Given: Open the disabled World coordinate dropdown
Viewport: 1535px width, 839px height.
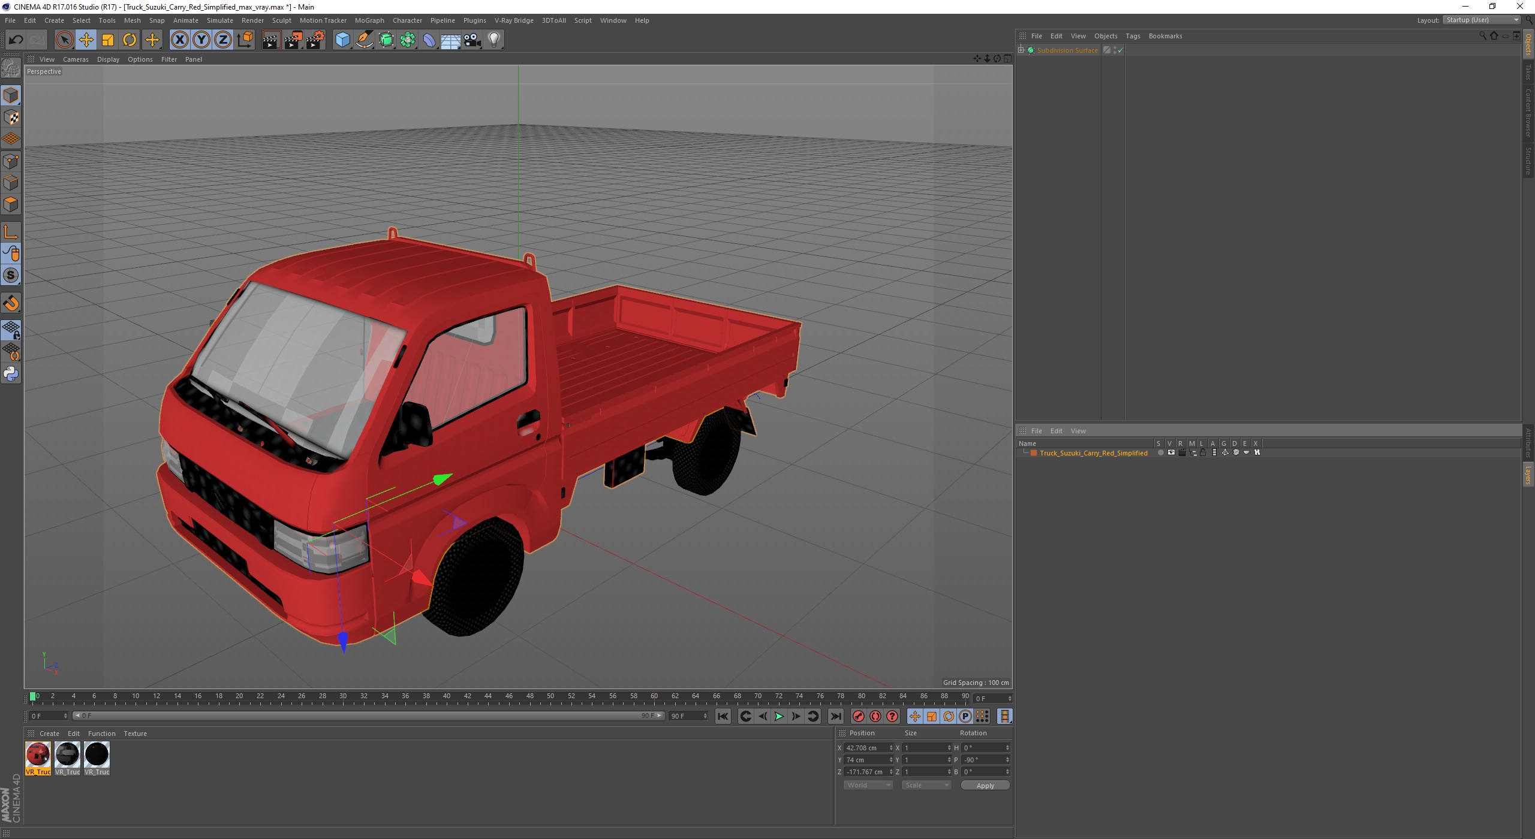Looking at the screenshot, I should click(x=868, y=785).
